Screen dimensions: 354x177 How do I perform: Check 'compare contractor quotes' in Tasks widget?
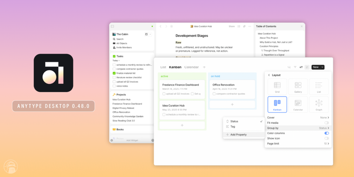pyautogui.click(x=114, y=69)
